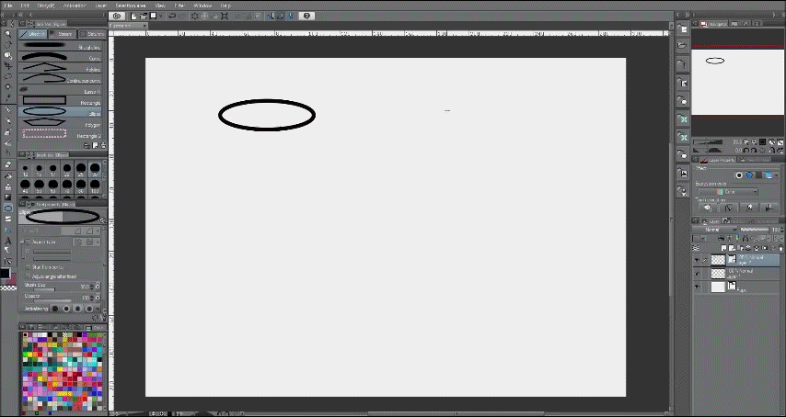The image size is (786, 417).
Task: Enable the Start from center checkbox
Action: (x=28, y=267)
